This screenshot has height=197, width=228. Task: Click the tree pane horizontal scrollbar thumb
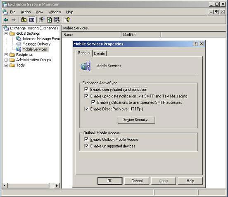point(28,185)
